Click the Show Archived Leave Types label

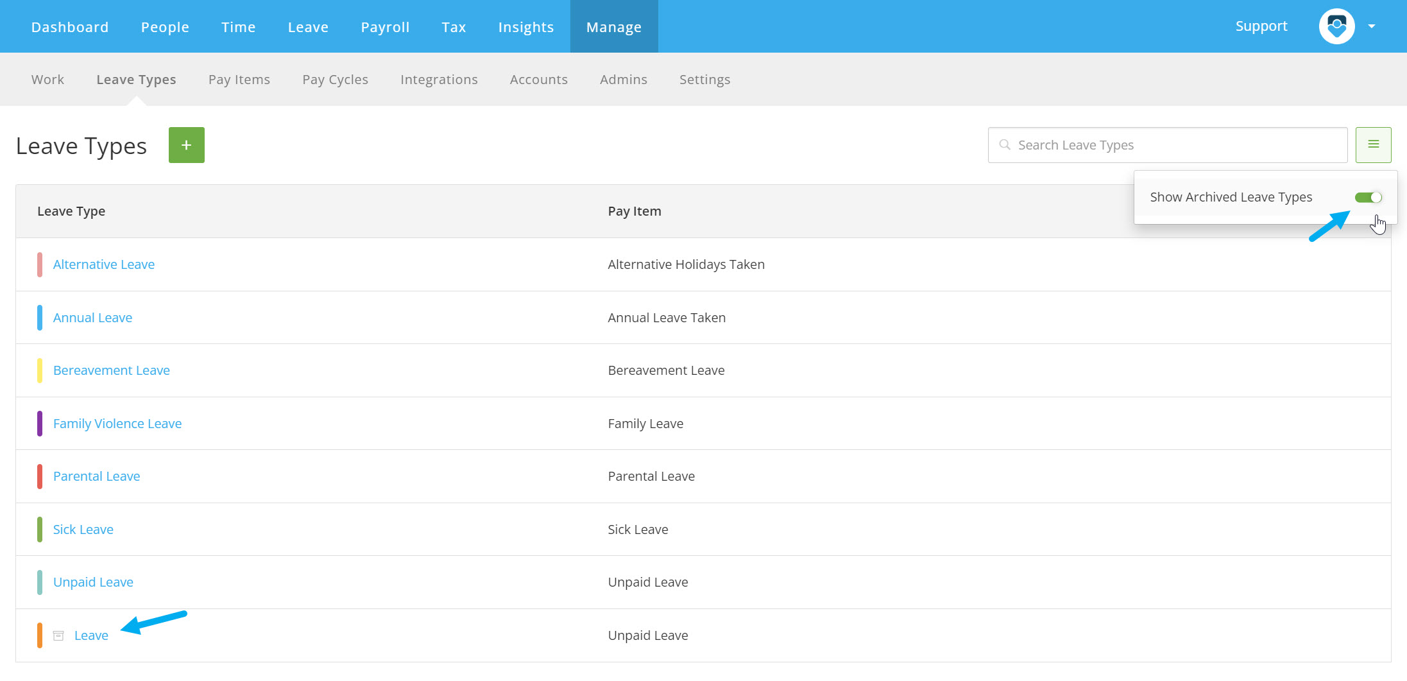1231,197
